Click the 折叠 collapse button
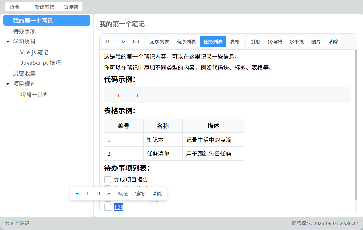The width and height of the screenshot is (363, 230). click(x=14, y=7)
